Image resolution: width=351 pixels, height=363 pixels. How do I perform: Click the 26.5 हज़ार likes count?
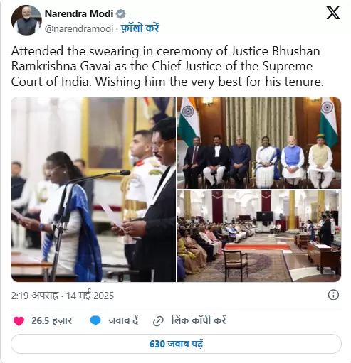[x=52, y=320]
